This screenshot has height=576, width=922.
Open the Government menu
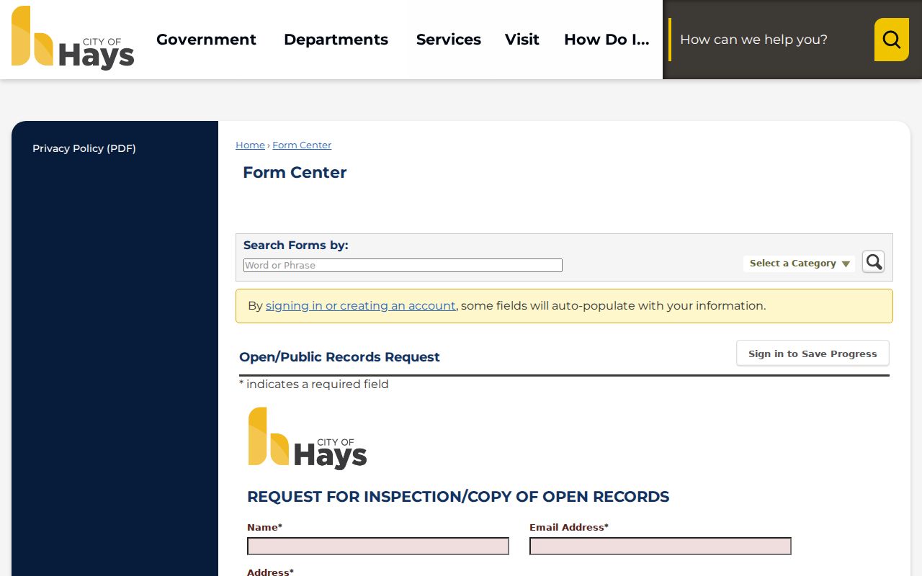(x=206, y=40)
